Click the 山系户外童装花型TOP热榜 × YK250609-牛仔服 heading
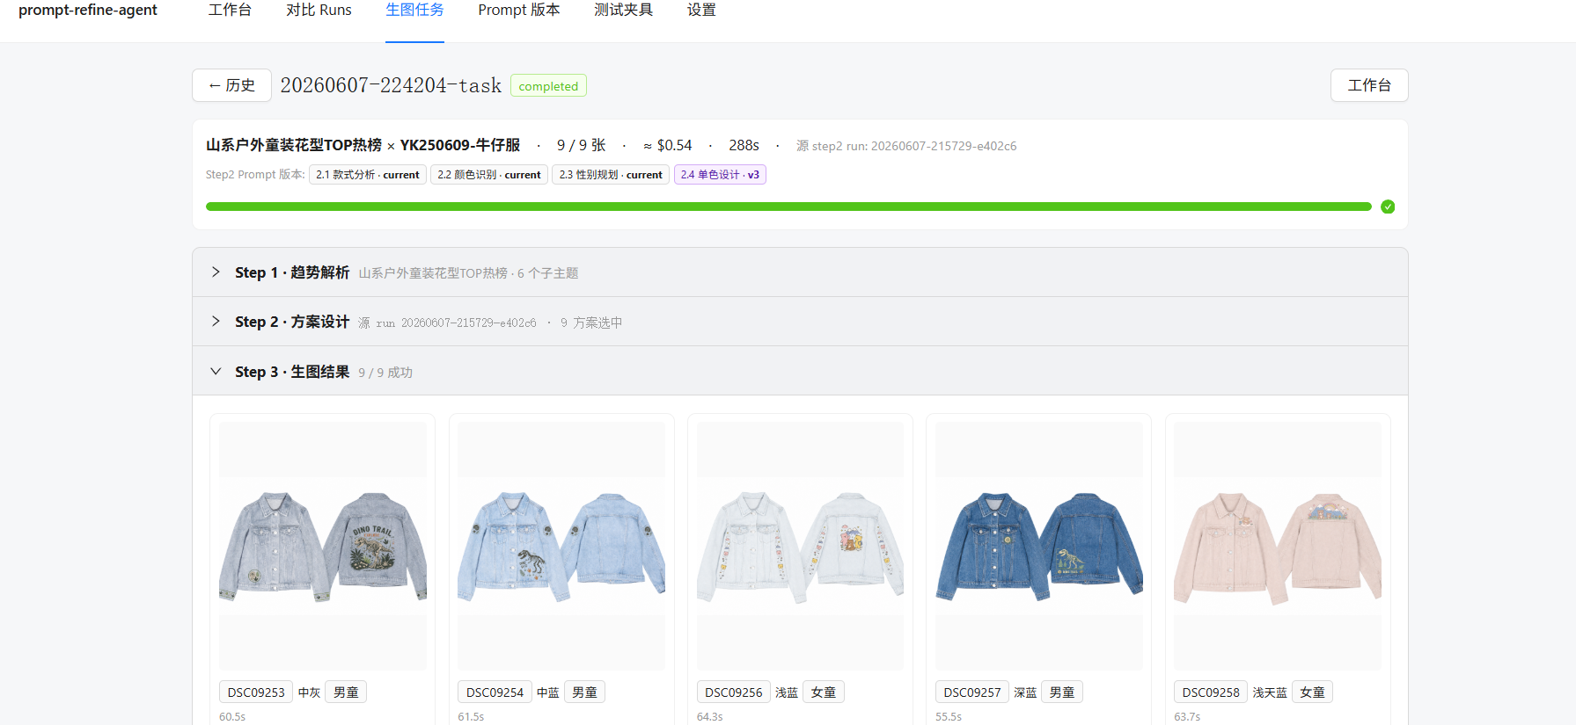Image resolution: width=1576 pixels, height=725 pixels. (363, 145)
